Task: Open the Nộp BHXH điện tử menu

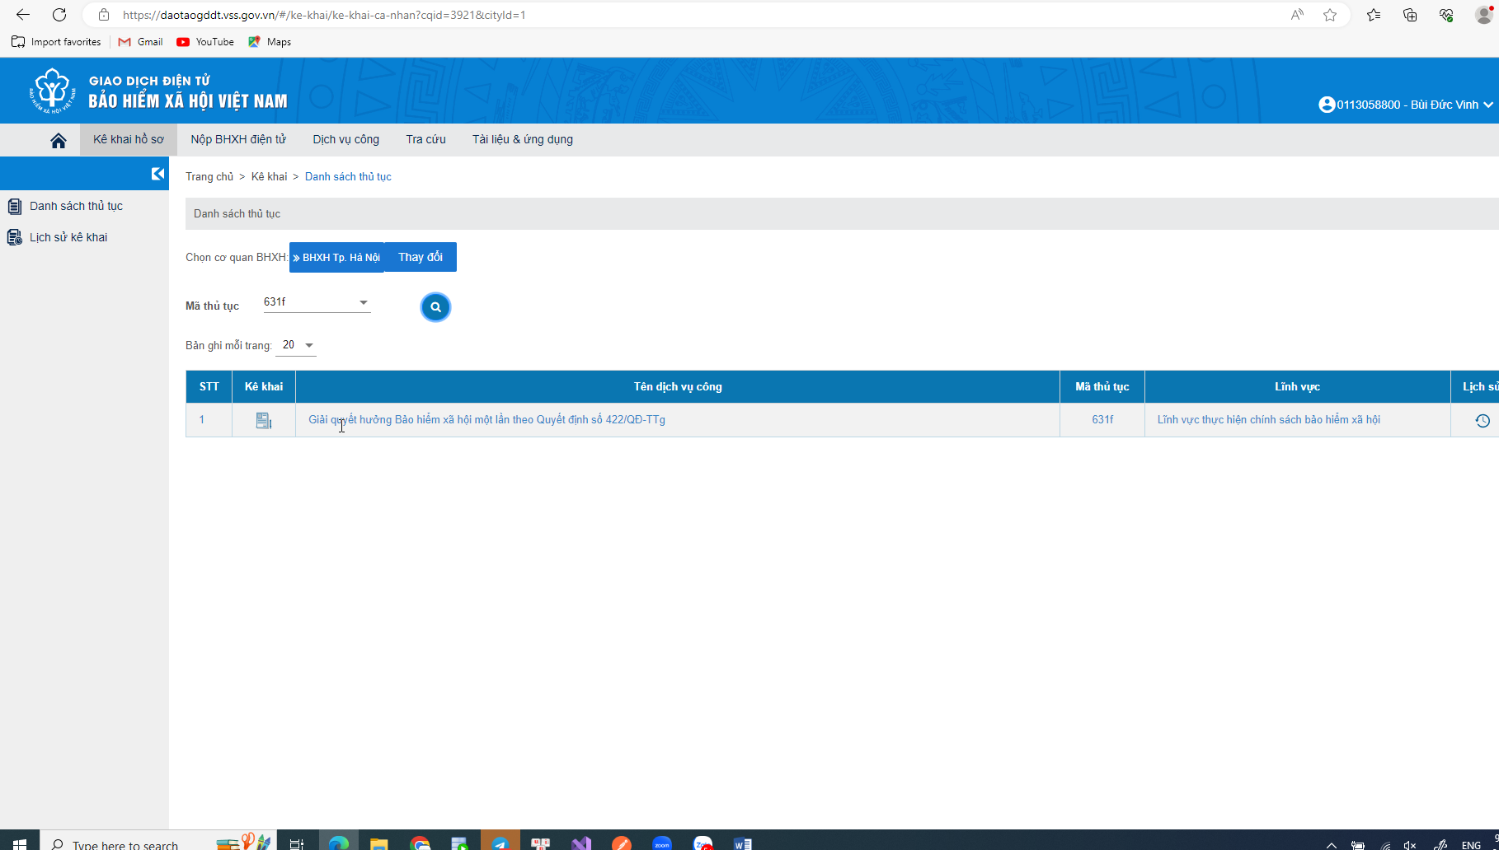Action: 238,139
